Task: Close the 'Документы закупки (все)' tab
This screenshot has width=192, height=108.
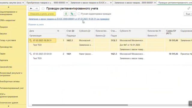Action: tap(23, 3)
